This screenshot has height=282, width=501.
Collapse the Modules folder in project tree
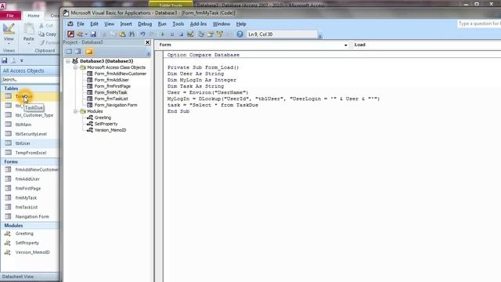pyautogui.click(x=75, y=111)
